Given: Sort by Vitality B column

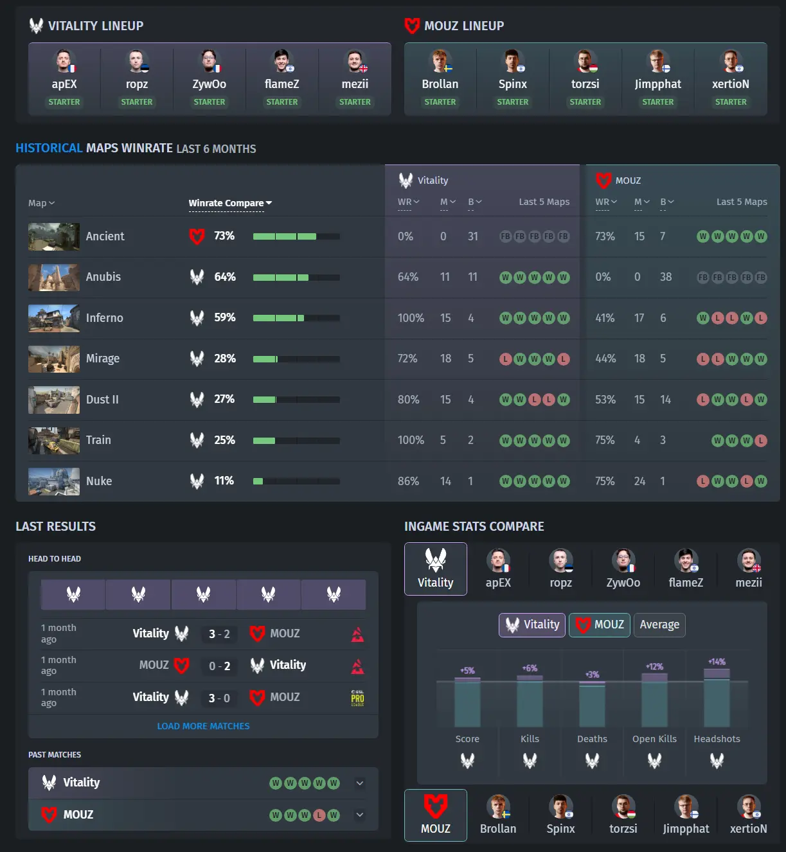Looking at the screenshot, I should [475, 202].
